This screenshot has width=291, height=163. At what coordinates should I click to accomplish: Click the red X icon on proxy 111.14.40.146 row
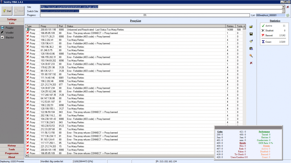(28, 77)
